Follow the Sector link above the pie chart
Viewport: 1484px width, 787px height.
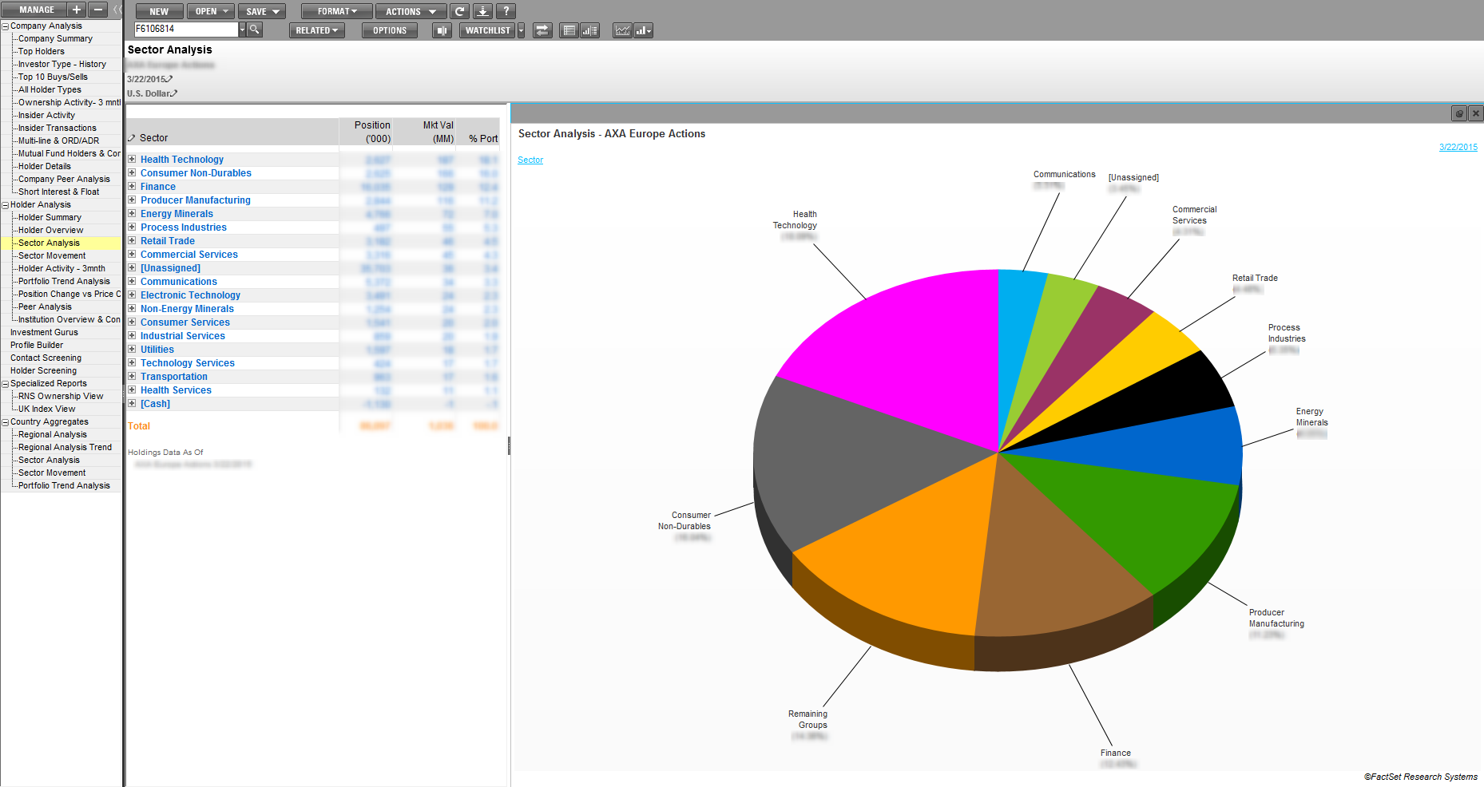pos(530,160)
